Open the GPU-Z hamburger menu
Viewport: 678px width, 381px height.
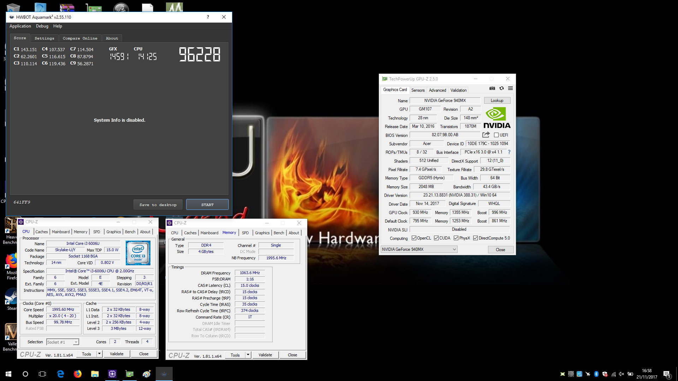[x=510, y=89]
